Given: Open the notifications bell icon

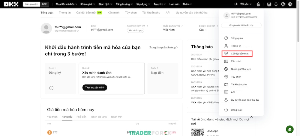Looking at the screenshot, I should click(x=276, y=4).
